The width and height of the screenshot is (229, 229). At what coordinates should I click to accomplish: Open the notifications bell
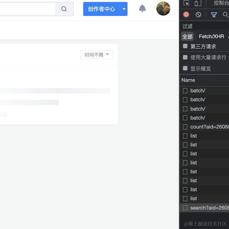tap(142, 8)
